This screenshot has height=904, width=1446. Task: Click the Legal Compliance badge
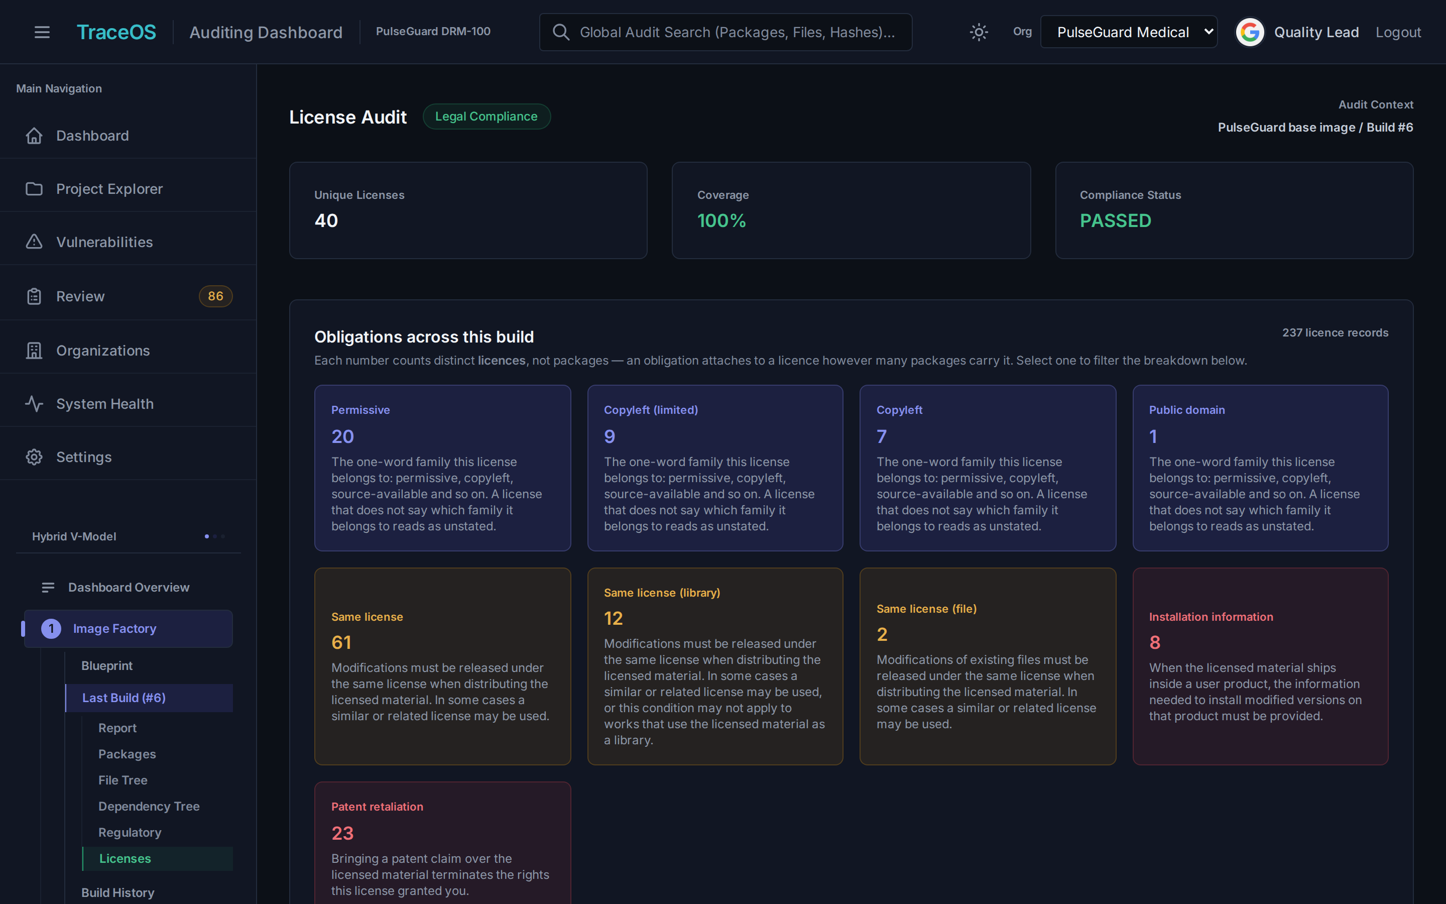pyautogui.click(x=487, y=117)
